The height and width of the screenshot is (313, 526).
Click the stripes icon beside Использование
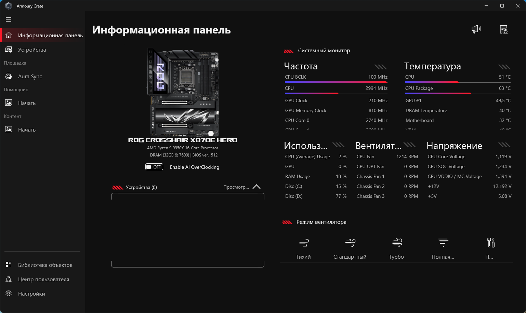(x=339, y=145)
